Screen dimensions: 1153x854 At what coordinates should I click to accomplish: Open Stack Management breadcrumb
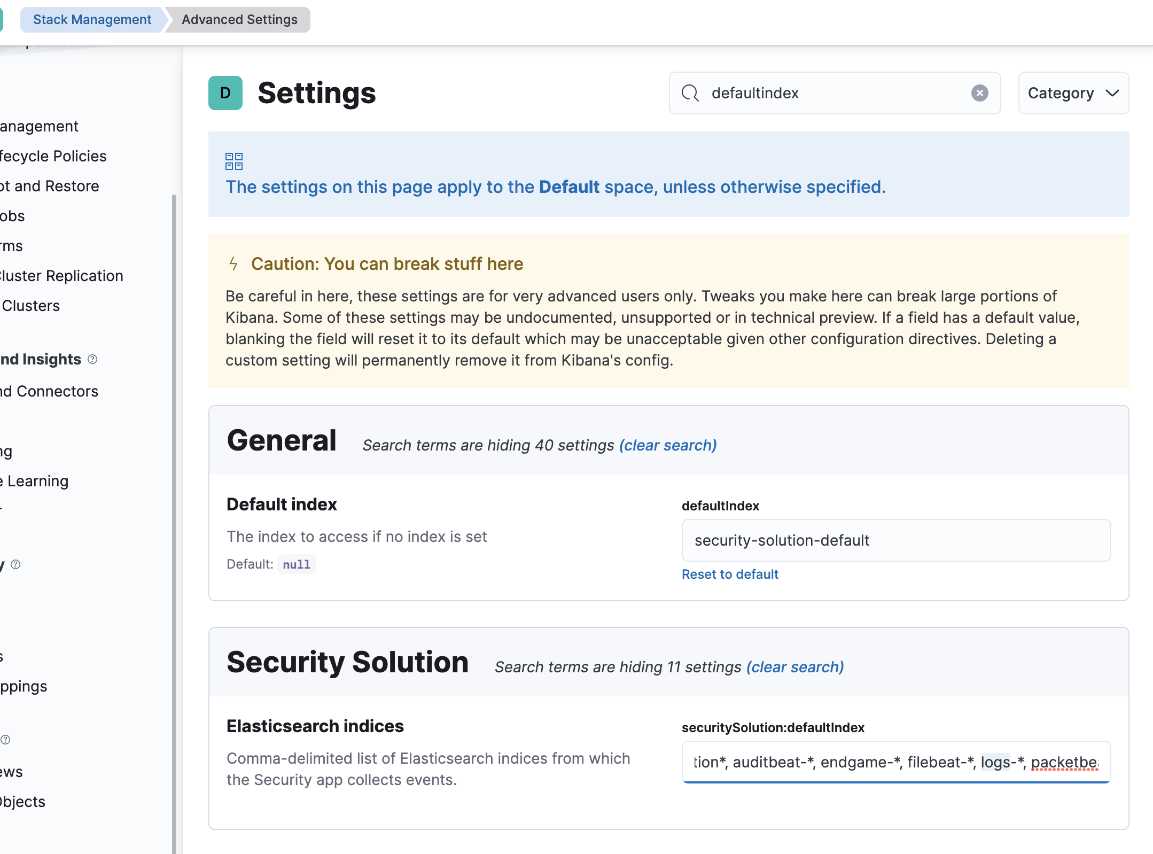click(92, 20)
